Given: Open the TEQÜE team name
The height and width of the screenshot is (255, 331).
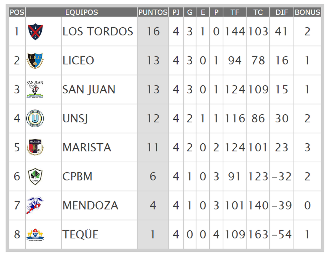Looking at the screenshot, I should [x=80, y=235].
